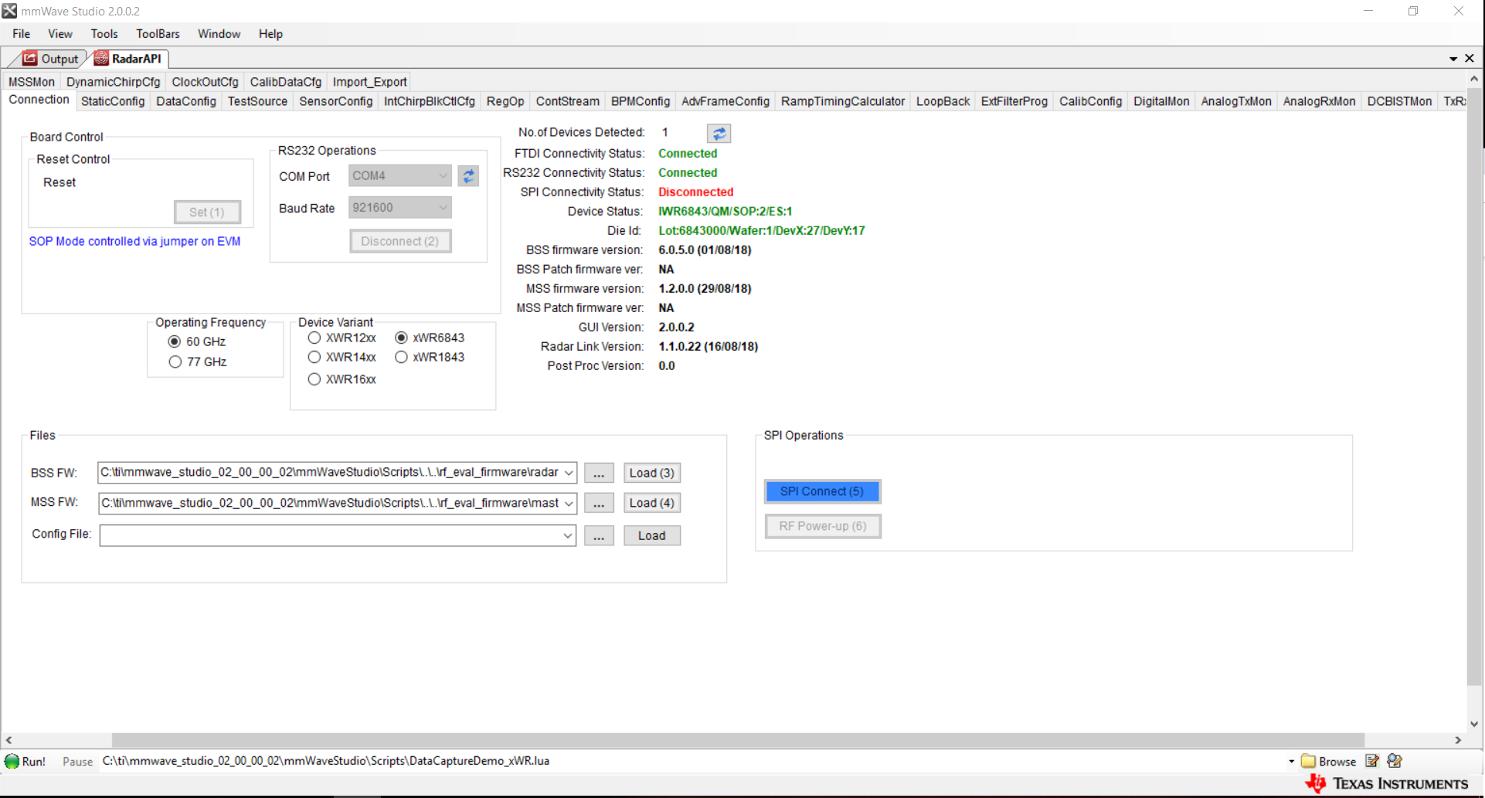This screenshot has width=1485, height=798.
Task: Switch to the Output tab
Action: coord(51,59)
